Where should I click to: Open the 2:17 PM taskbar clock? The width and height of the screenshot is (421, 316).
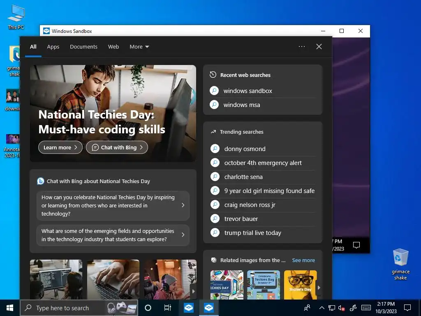point(386,308)
